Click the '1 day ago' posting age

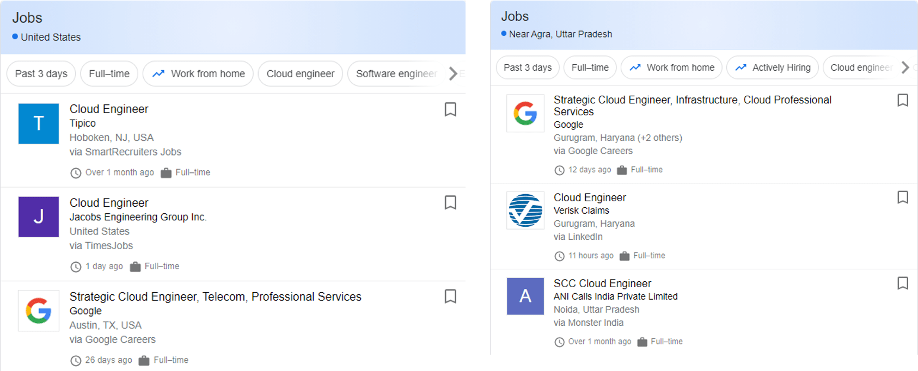pyautogui.click(x=104, y=266)
